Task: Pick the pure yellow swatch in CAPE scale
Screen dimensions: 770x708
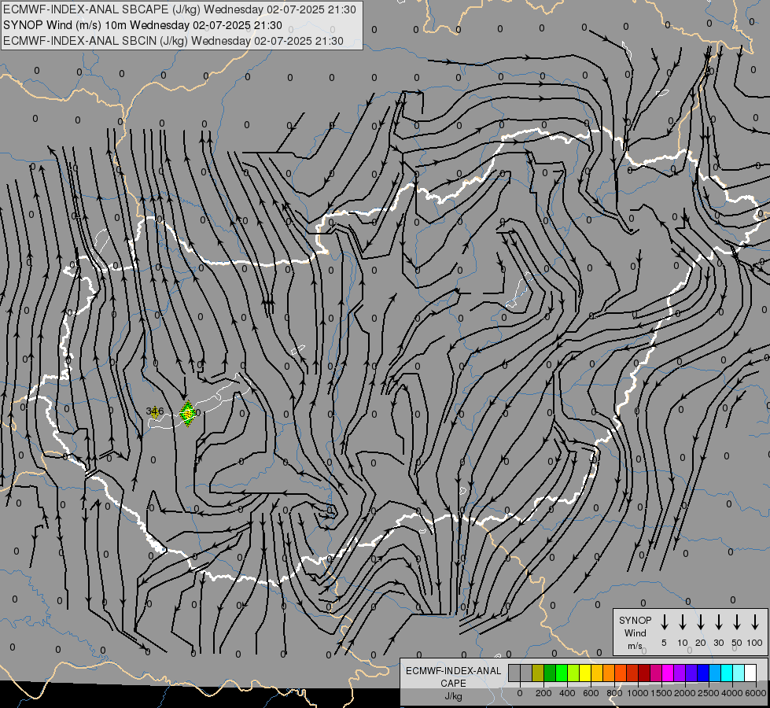Action: tap(585, 673)
